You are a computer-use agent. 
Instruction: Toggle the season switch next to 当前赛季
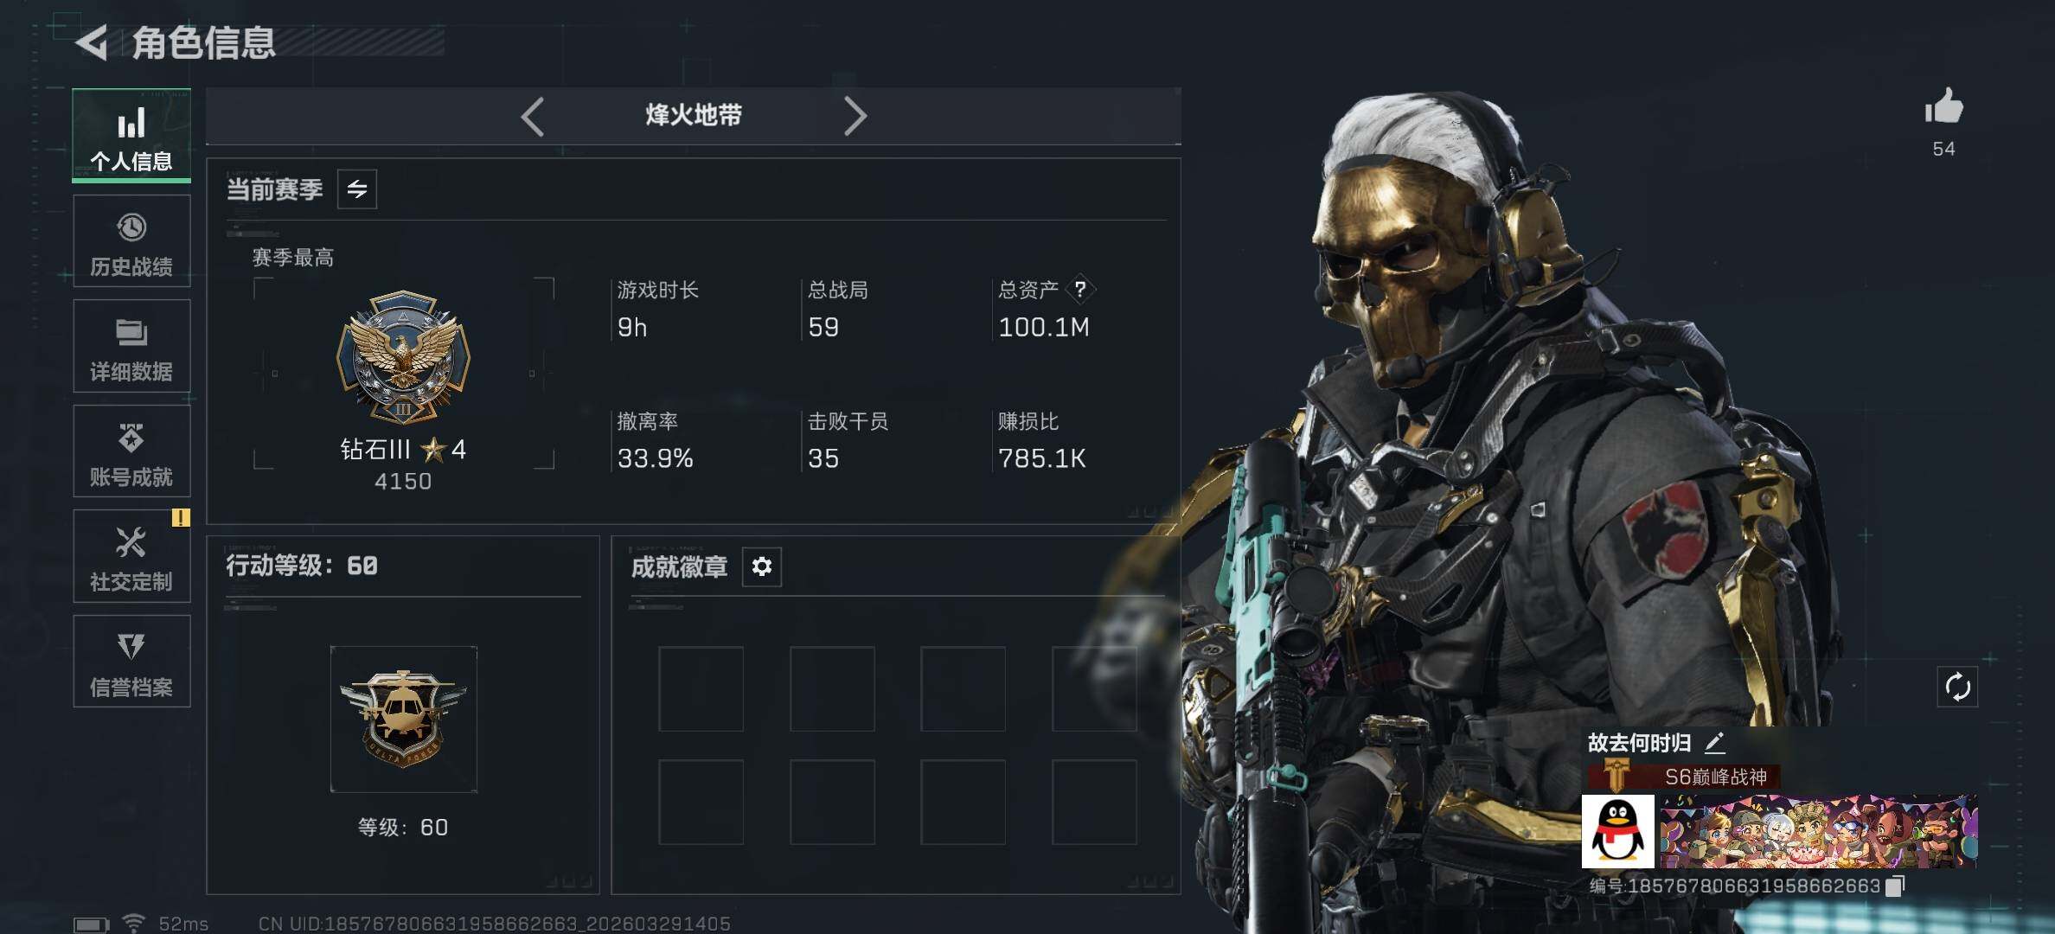point(357,189)
